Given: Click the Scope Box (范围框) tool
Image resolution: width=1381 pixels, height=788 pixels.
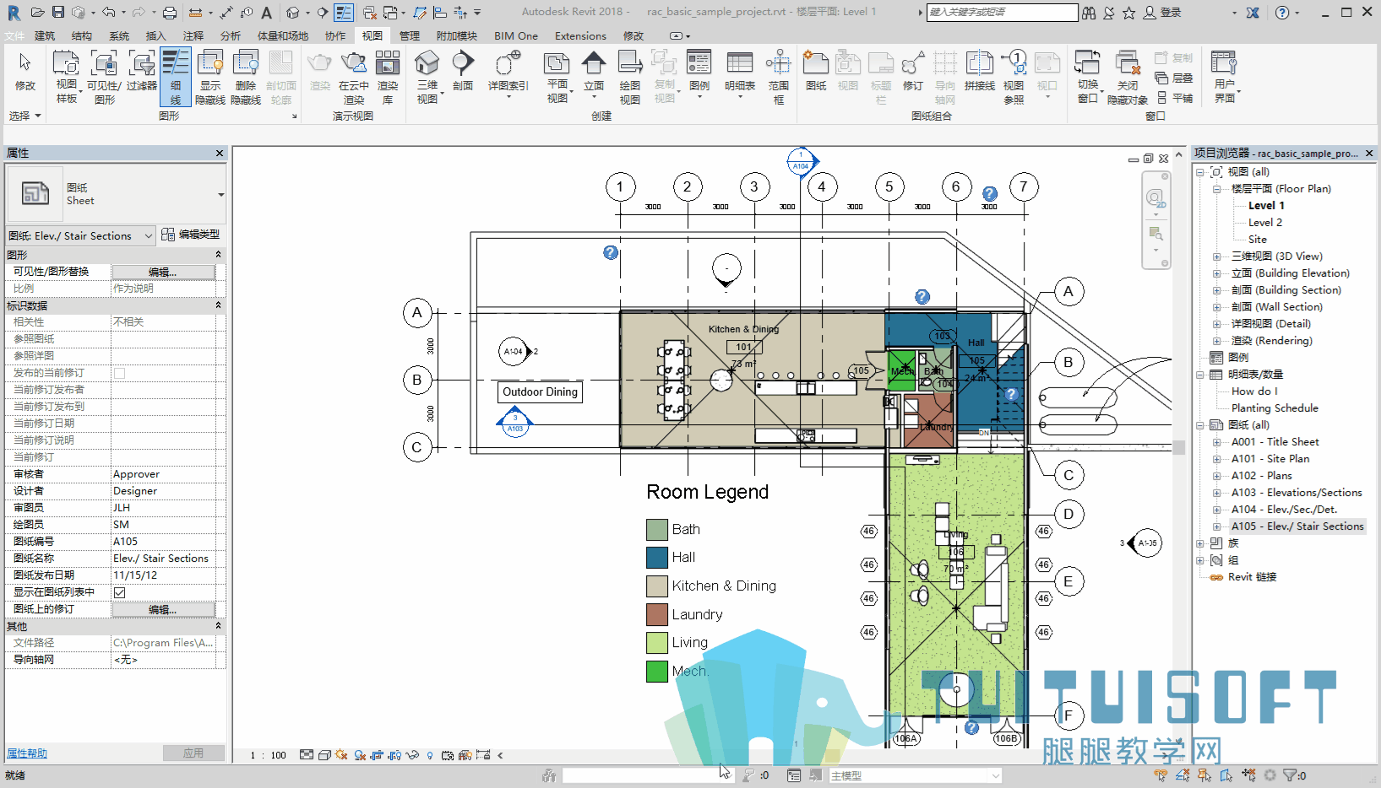Looking at the screenshot, I should point(778,76).
